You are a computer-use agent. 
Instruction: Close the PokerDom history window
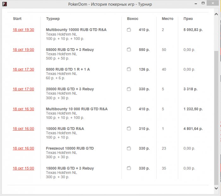click(x=213, y=3)
